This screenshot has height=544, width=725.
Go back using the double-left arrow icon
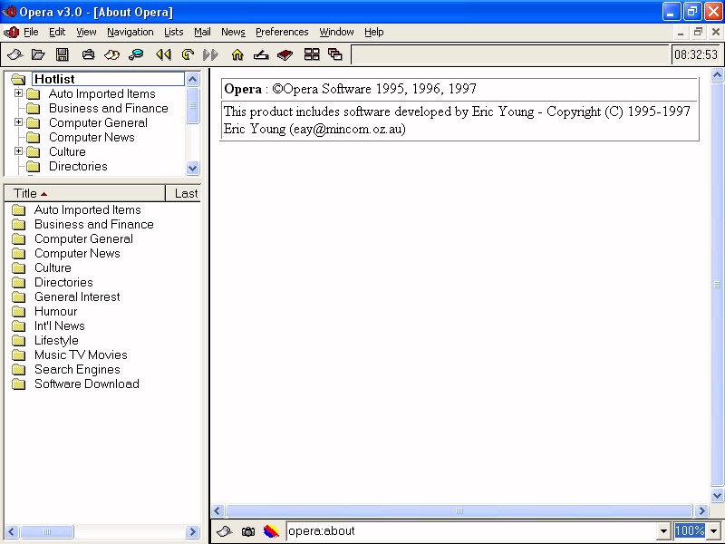click(163, 54)
